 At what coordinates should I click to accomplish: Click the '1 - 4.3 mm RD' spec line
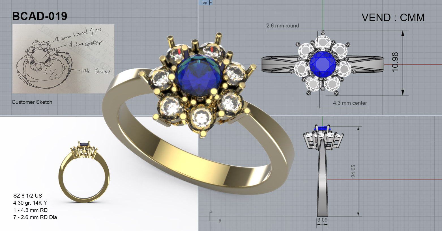[x=30, y=210]
